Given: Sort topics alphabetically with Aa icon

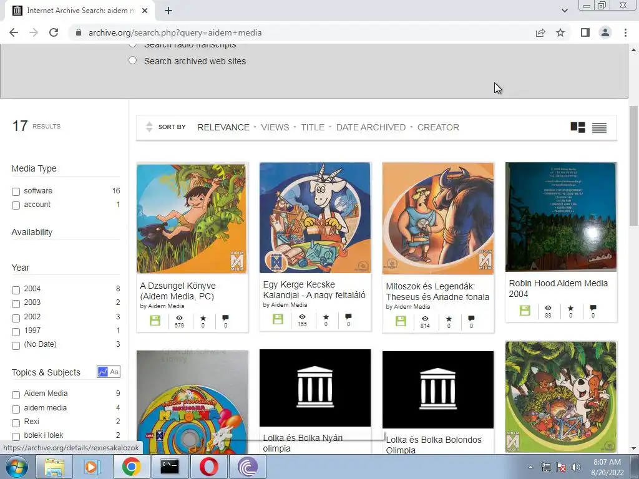Looking at the screenshot, I should (x=115, y=372).
